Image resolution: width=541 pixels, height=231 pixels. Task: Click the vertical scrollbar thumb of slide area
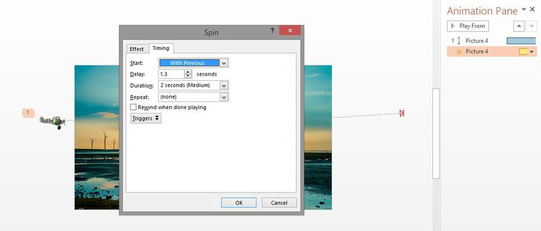click(436, 133)
